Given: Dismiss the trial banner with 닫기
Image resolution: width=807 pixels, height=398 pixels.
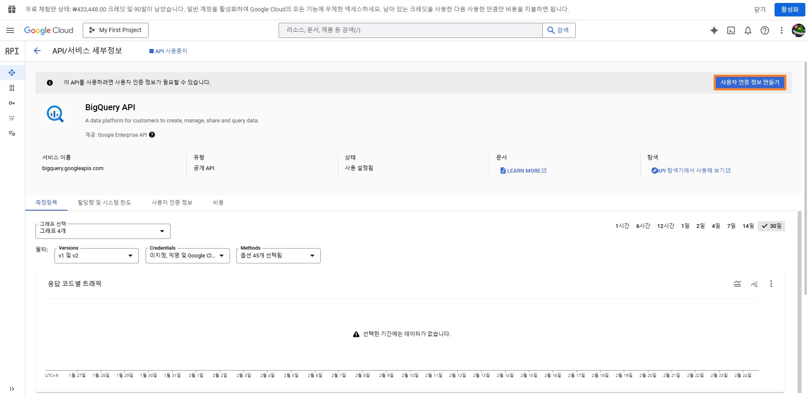Looking at the screenshot, I should click(x=760, y=9).
